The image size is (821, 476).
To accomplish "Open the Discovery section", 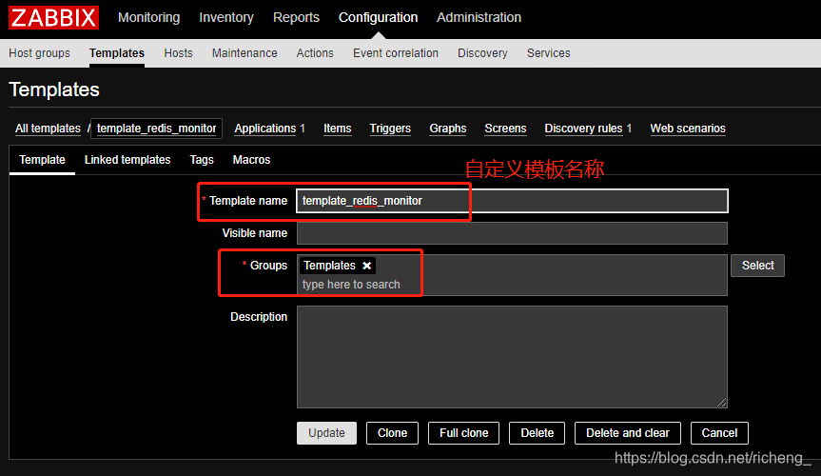I will pos(482,53).
